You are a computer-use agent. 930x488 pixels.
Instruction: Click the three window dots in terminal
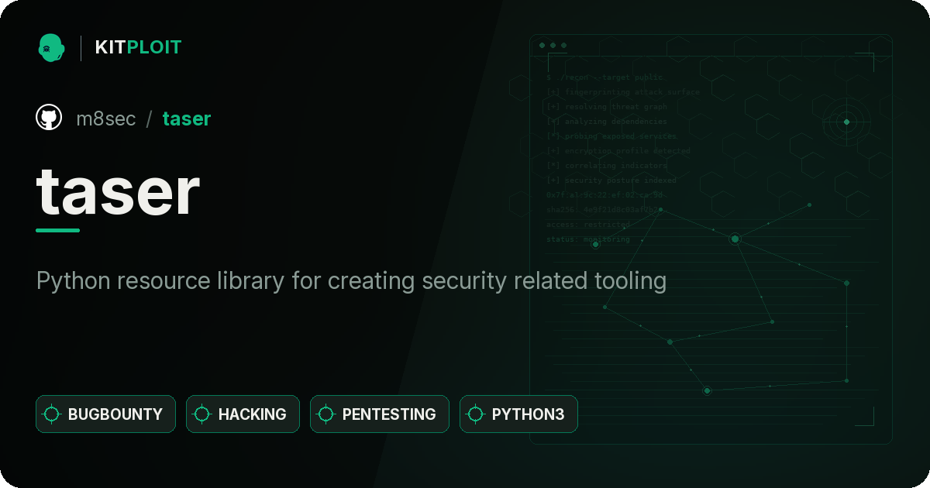point(553,46)
